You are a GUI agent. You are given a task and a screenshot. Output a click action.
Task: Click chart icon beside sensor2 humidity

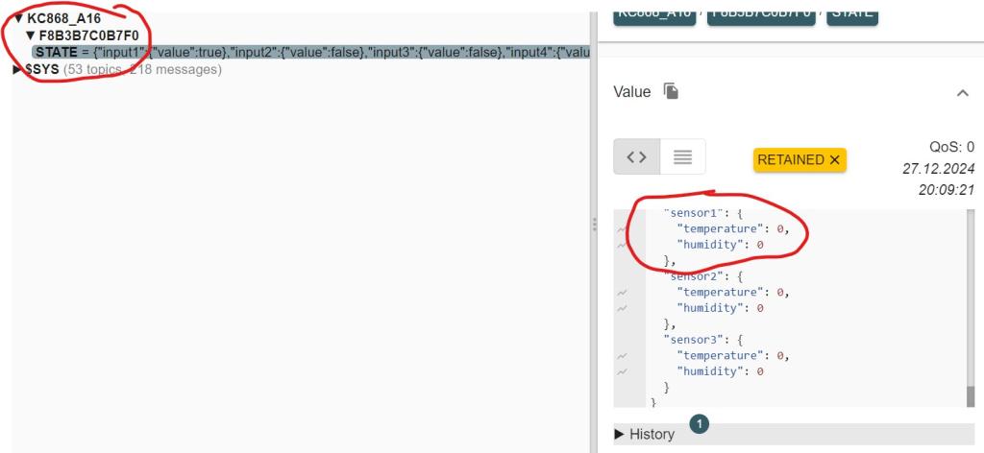pos(623,308)
